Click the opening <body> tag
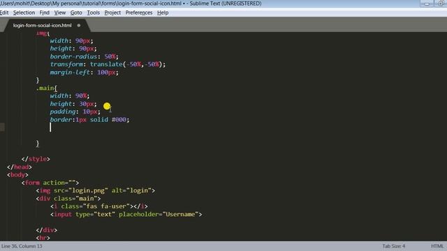The height and width of the screenshot is (251, 447). pyautogui.click(x=17, y=175)
